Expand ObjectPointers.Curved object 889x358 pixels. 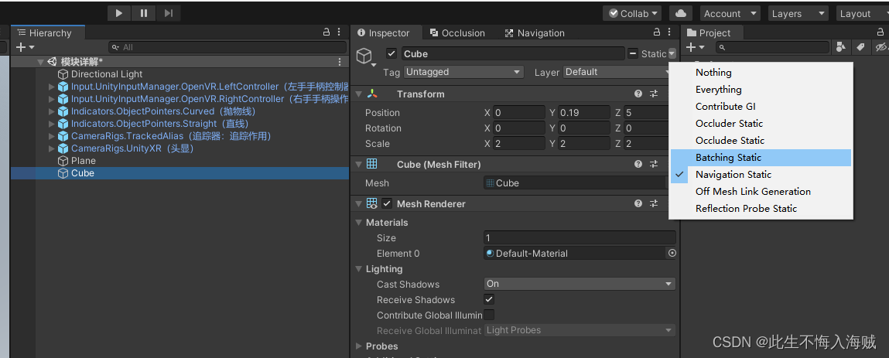point(52,111)
